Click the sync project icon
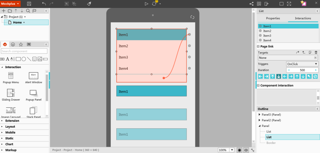Image resolution: width=320 pixels, height=153 pixels. coord(154,4)
